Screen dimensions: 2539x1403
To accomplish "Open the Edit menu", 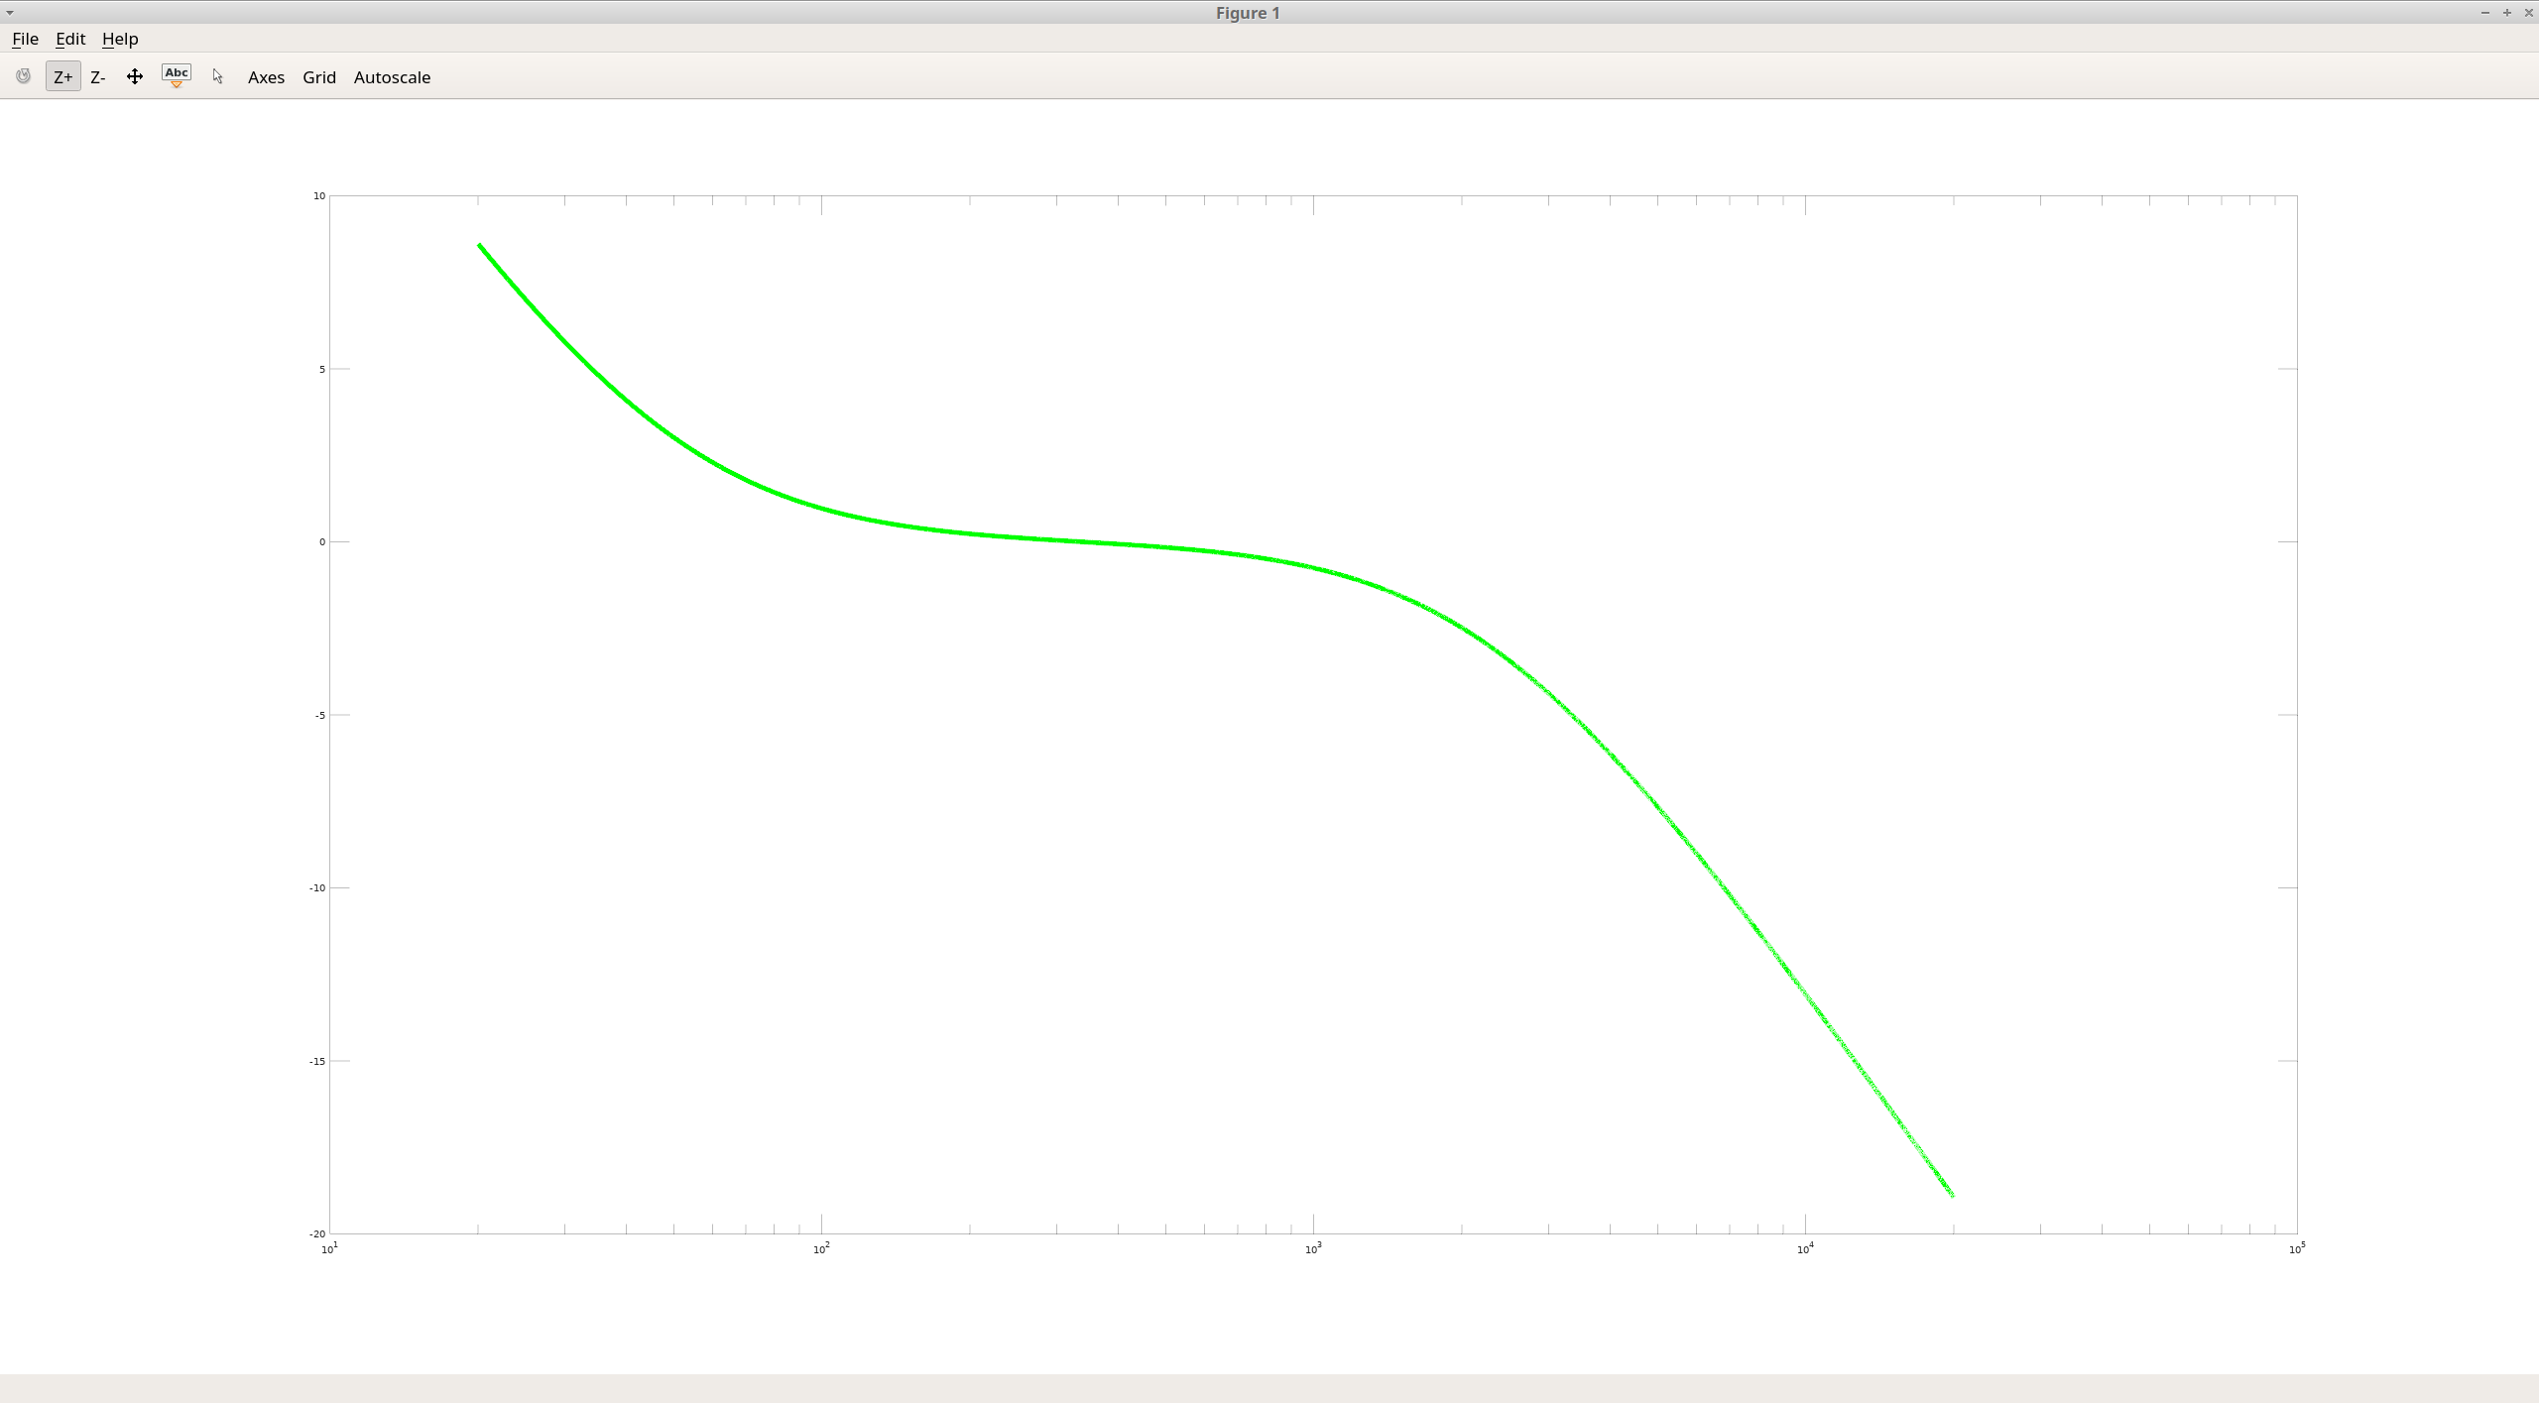I will tap(69, 39).
